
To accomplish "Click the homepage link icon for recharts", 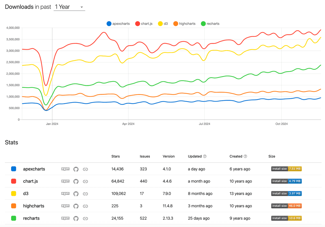I will point(85,218).
